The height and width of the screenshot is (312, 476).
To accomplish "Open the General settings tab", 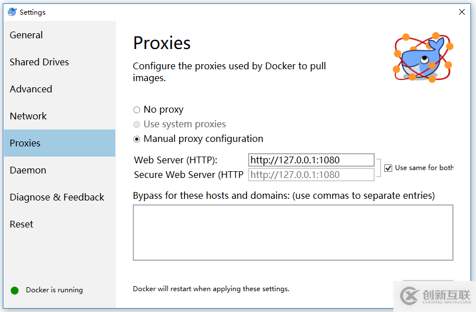I will click(x=26, y=35).
